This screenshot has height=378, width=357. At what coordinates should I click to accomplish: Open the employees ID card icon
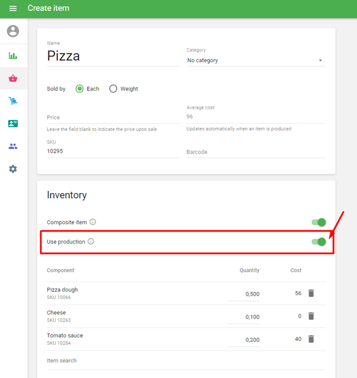pyautogui.click(x=13, y=124)
